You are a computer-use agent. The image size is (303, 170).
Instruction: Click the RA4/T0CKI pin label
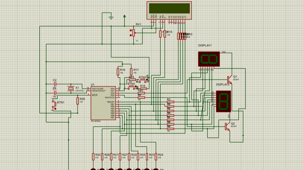coord(110,98)
